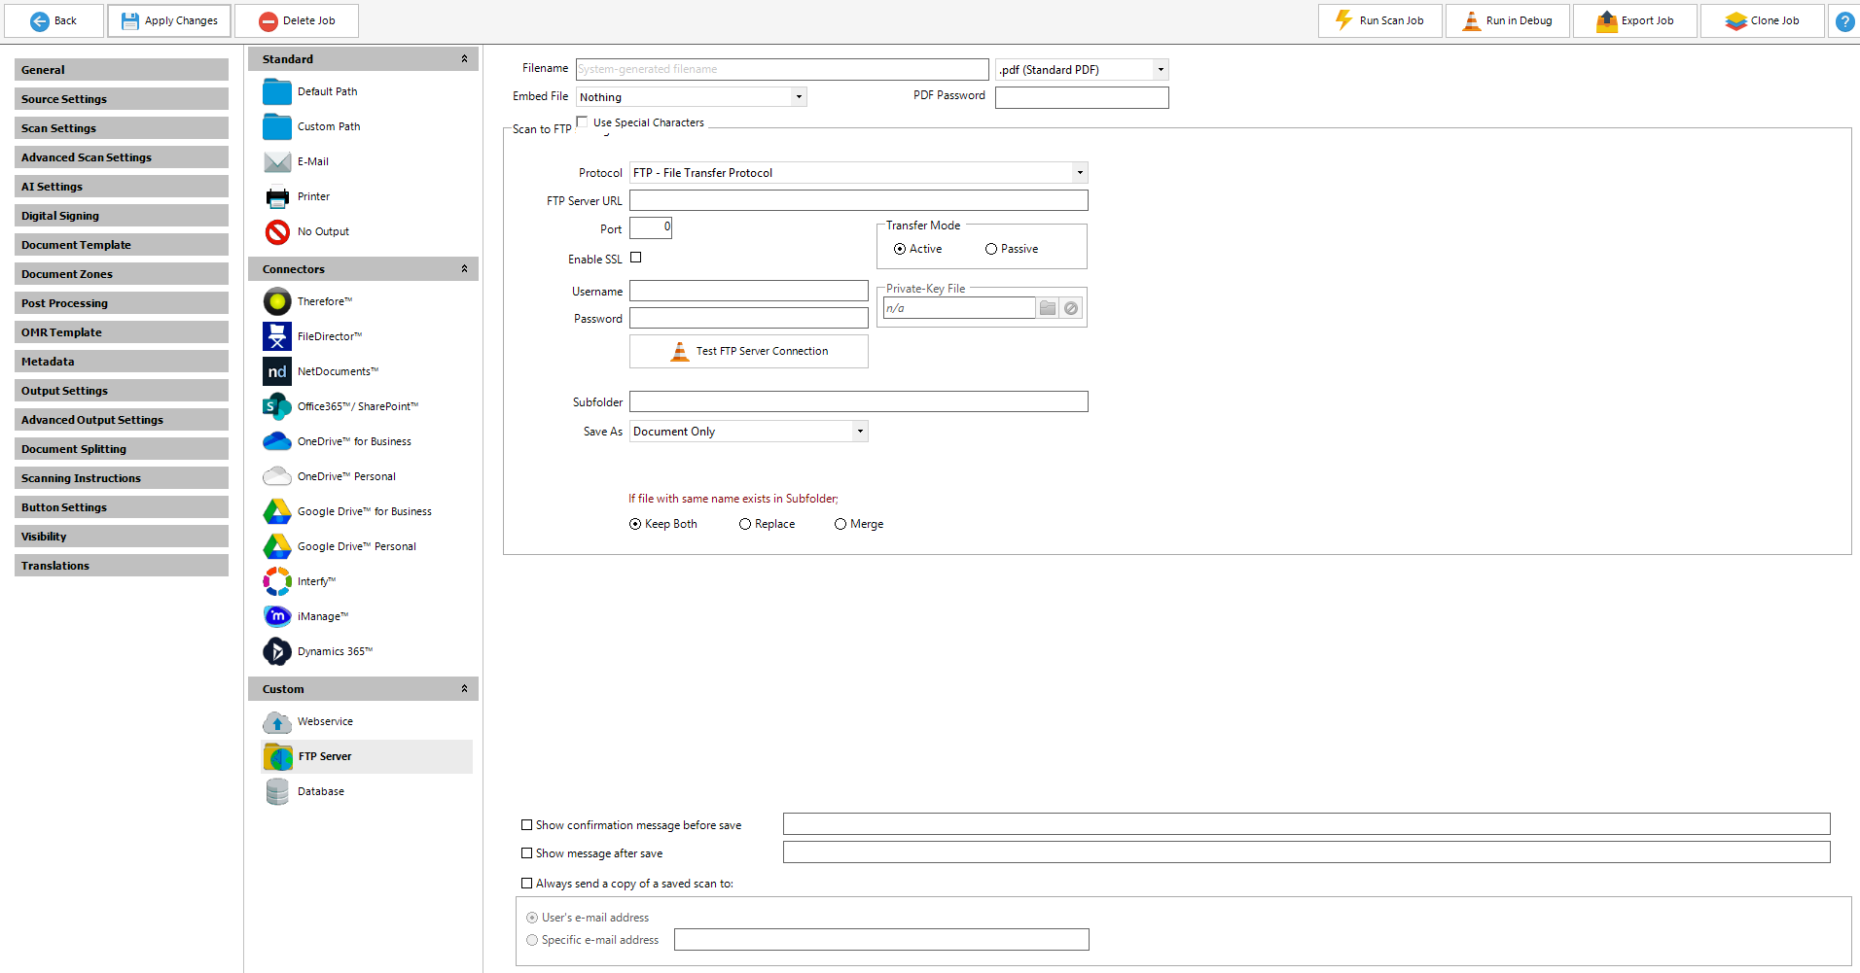Viewport: 1860px width, 973px height.
Task: Select the Google Drive for Business icon
Action: pyautogui.click(x=277, y=511)
